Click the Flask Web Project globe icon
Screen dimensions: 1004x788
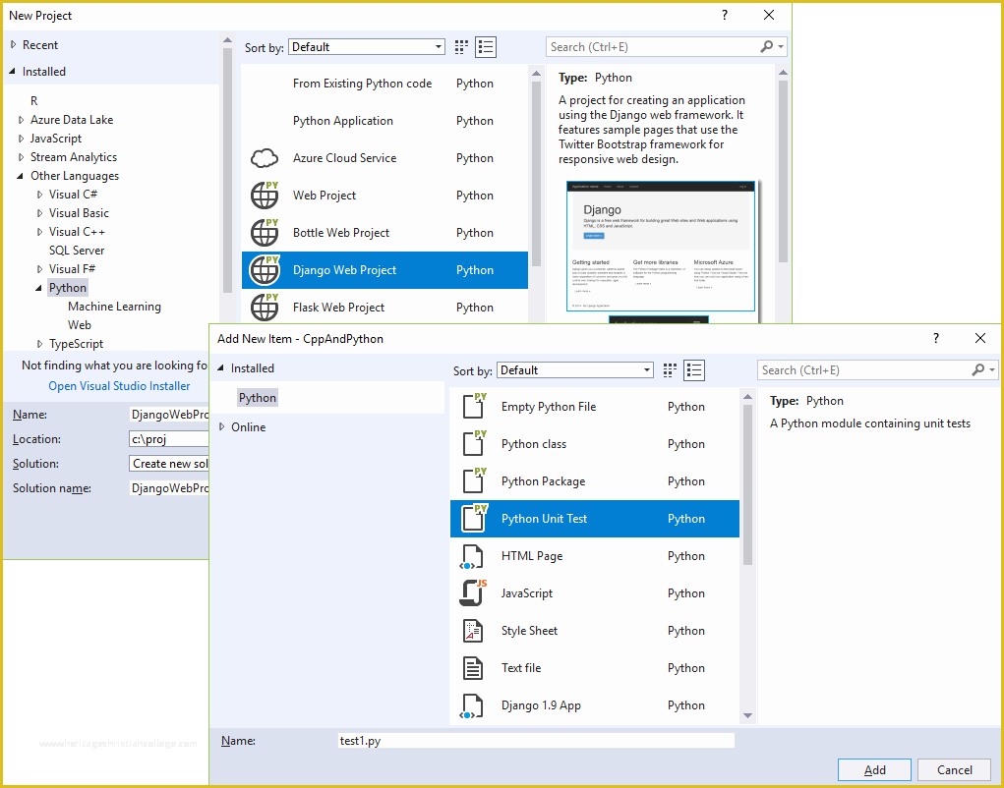coord(265,307)
